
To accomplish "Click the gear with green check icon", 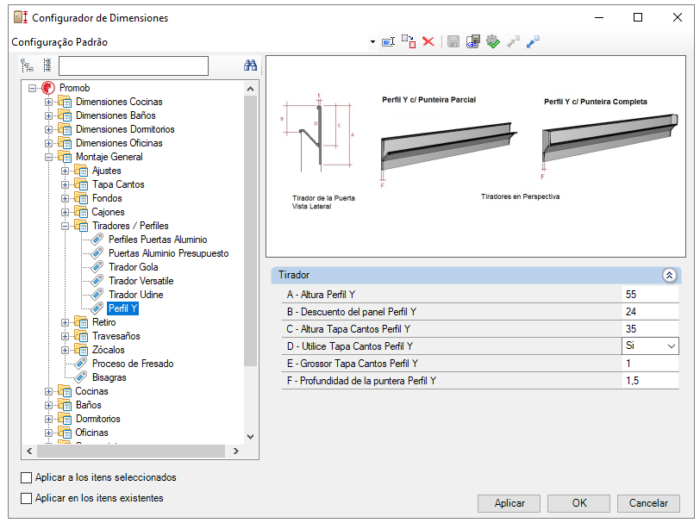I will click(x=493, y=41).
